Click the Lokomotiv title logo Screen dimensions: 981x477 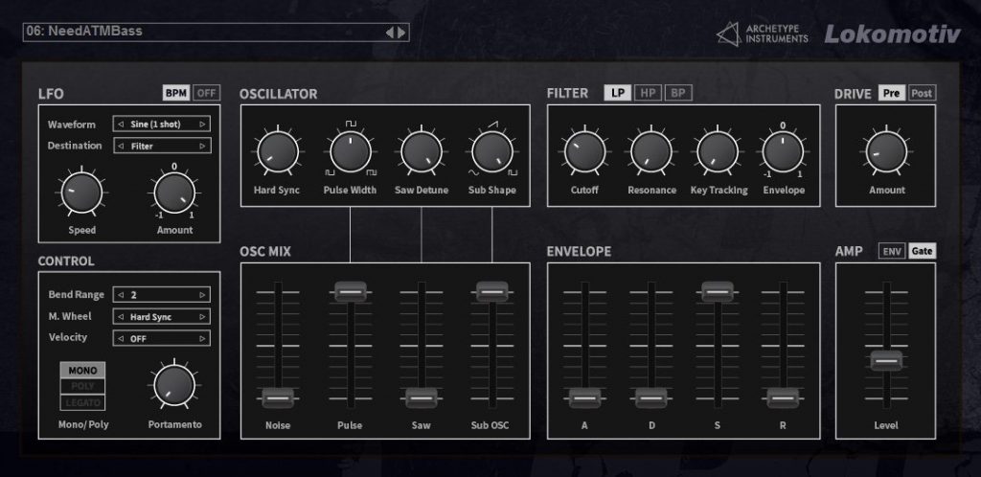pyautogui.click(x=892, y=34)
